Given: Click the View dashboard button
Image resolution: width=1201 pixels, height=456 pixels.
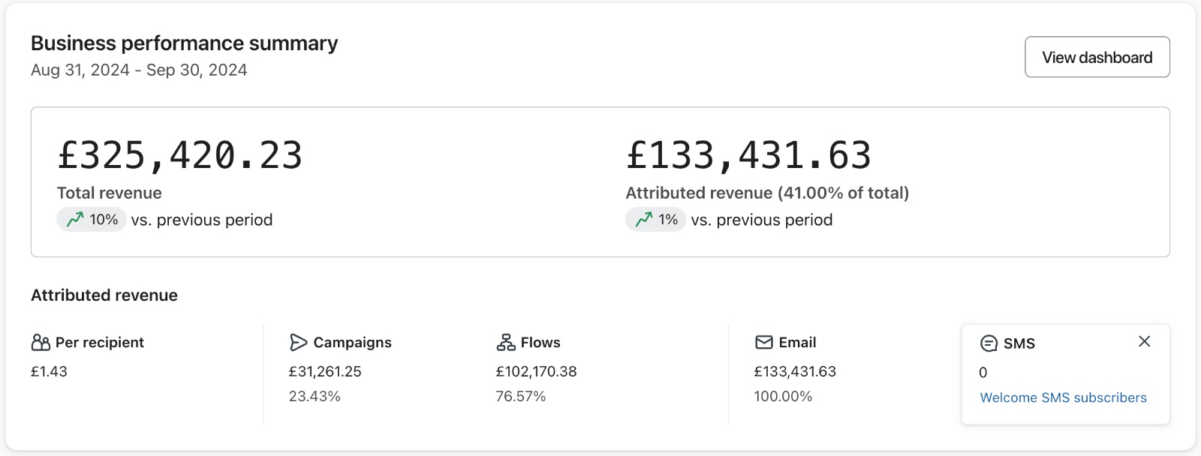Looking at the screenshot, I should point(1097,57).
